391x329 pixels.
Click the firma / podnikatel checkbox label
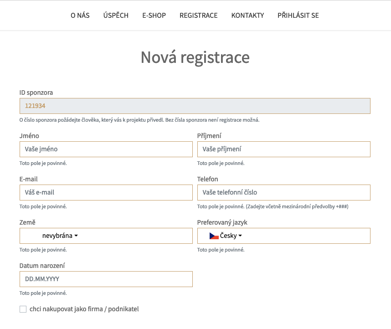pos(84,309)
